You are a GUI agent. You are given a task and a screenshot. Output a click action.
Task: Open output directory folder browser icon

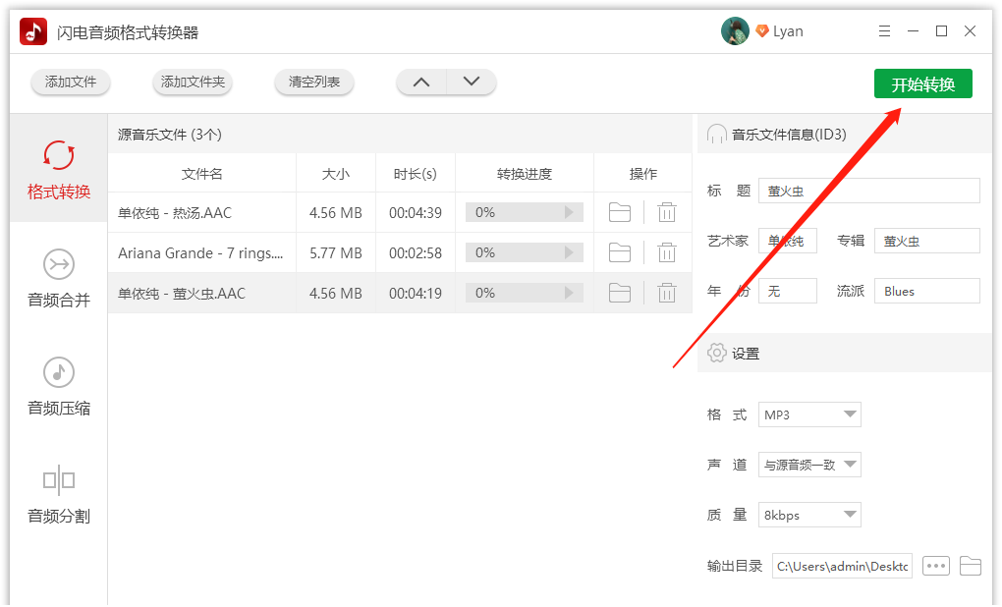click(971, 566)
